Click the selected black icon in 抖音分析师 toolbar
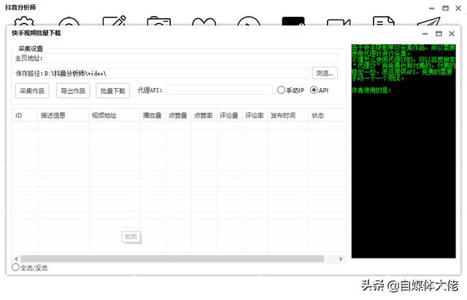467x300 pixels. (293, 21)
